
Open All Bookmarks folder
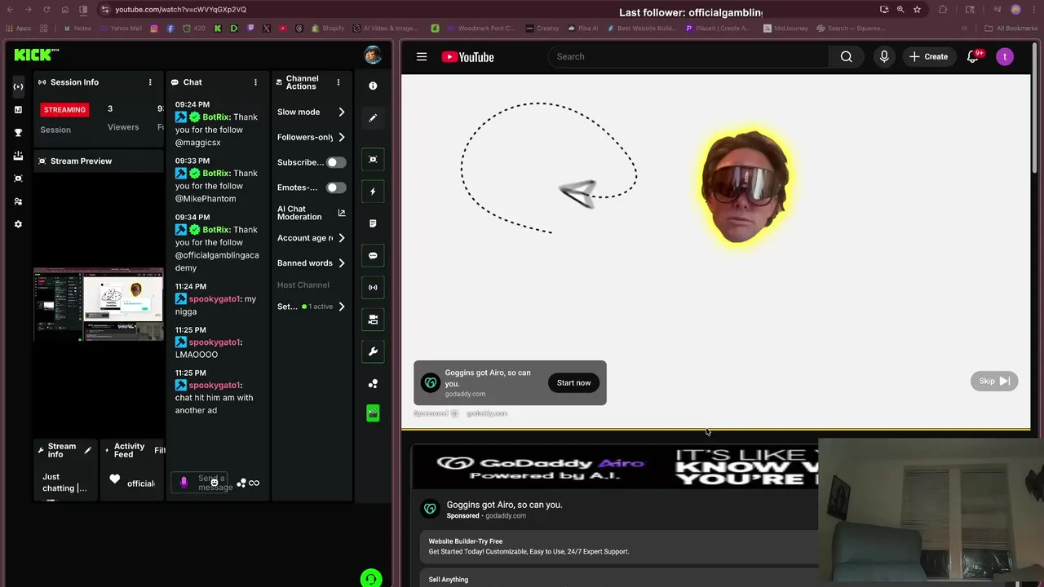tap(1011, 28)
